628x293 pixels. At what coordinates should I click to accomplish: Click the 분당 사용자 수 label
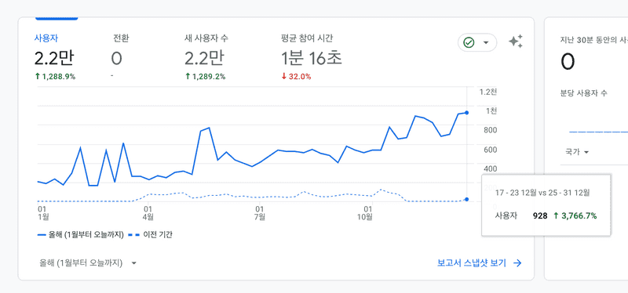click(x=583, y=93)
